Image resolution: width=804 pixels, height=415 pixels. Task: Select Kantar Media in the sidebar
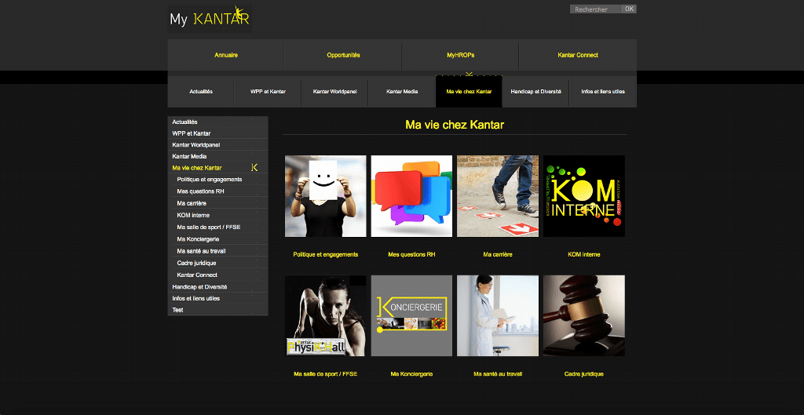point(218,156)
